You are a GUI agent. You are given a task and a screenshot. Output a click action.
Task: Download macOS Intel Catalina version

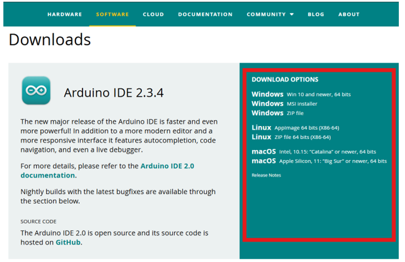click(x=314, y=151)
